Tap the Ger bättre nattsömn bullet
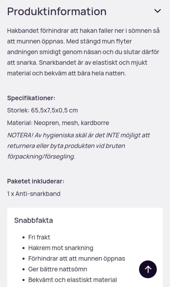The height and width of the screenshot is (287, 170). click(x=58, y=269)
